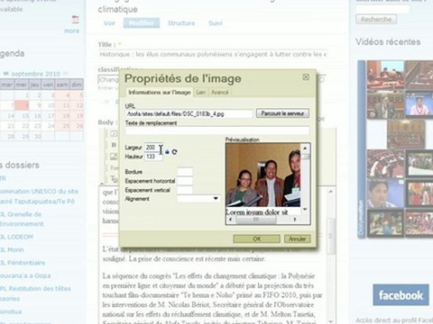Open the Suivi page tab

216,23
